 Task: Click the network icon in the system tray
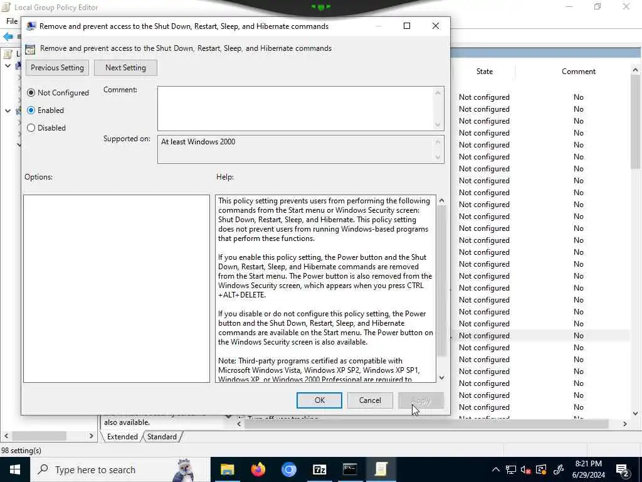[510, 469]
